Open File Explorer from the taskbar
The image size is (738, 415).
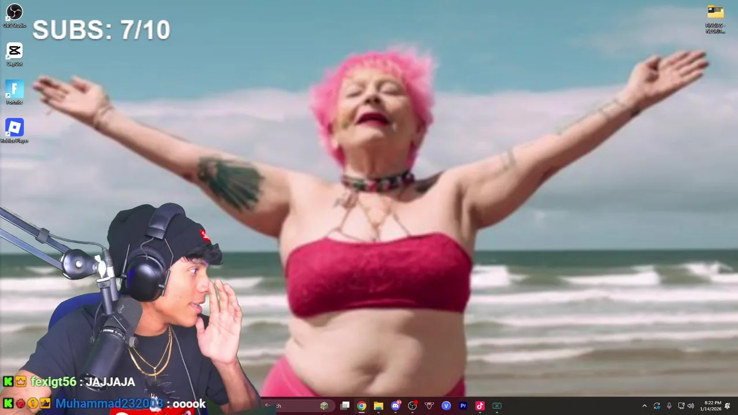[x=378, y=406]
